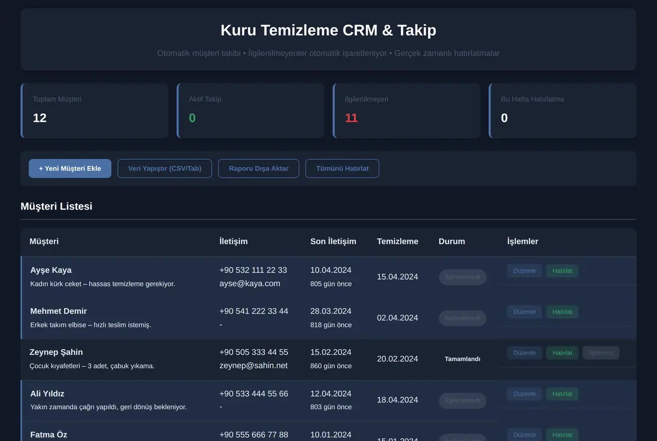
Task: Click 'Hatırlat' in Ayşe Kaya's row
Action: (x=562, y=270)
